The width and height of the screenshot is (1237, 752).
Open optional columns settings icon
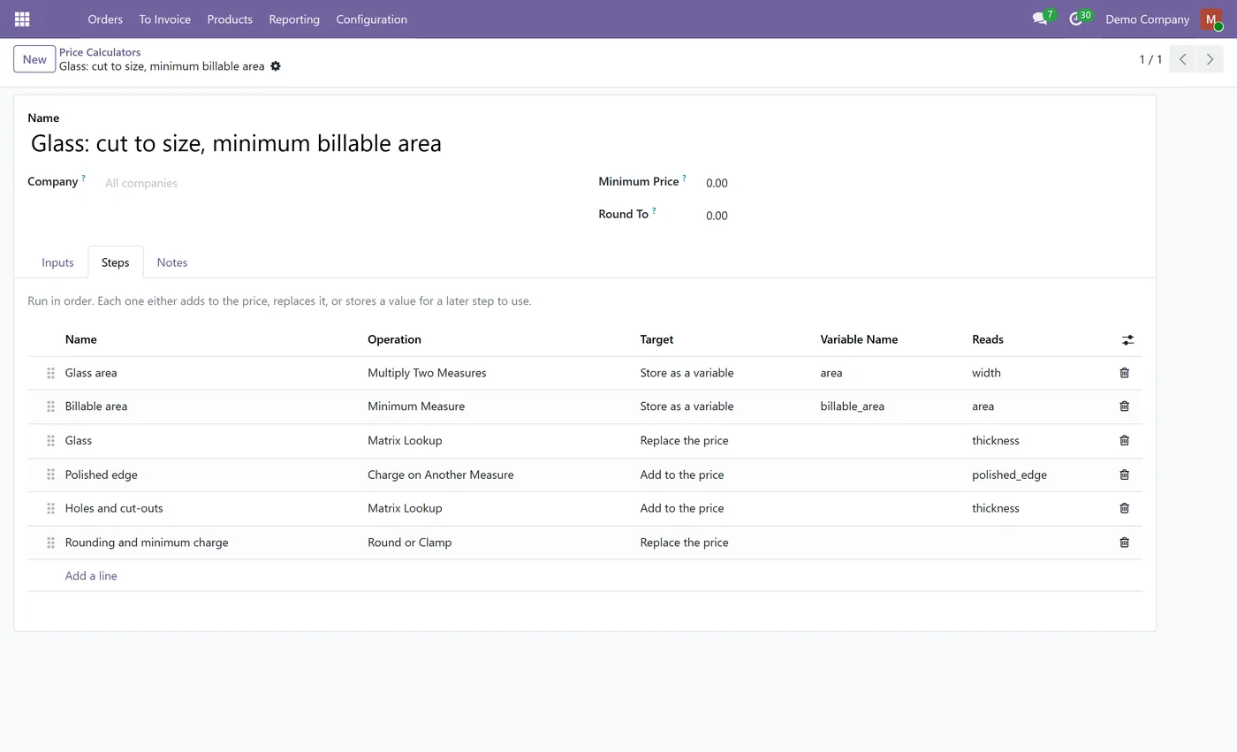[1127, 339]
